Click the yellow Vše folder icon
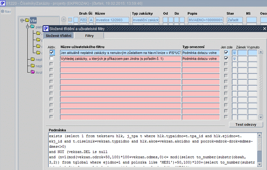Viewport: 267px width, 170px height. (27, 20)
